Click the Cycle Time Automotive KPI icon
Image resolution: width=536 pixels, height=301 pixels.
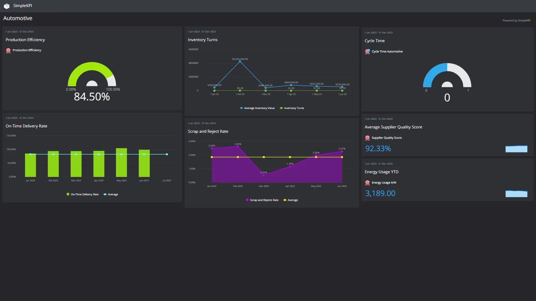[367, 52]
